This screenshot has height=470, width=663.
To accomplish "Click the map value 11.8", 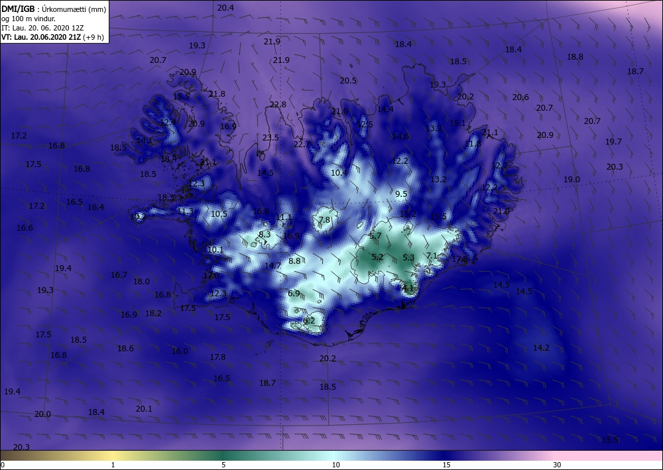I will [473, 144].
